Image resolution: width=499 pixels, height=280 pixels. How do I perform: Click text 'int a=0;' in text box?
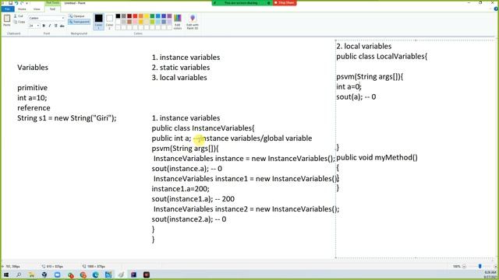(x=349, y=86)
